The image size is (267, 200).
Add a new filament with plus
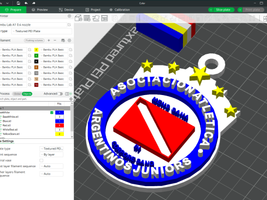pos(49,41)
